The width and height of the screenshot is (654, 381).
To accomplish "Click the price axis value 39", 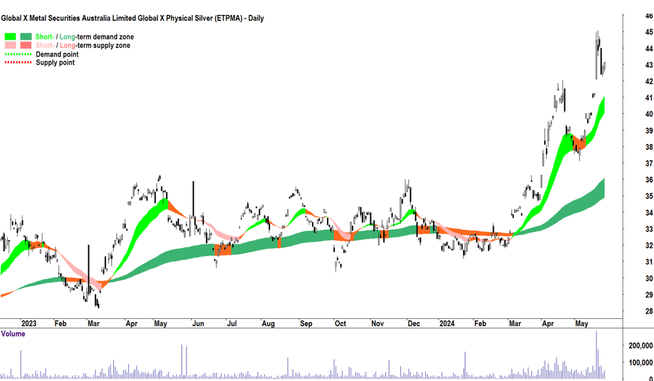I will tap(649, 131).
